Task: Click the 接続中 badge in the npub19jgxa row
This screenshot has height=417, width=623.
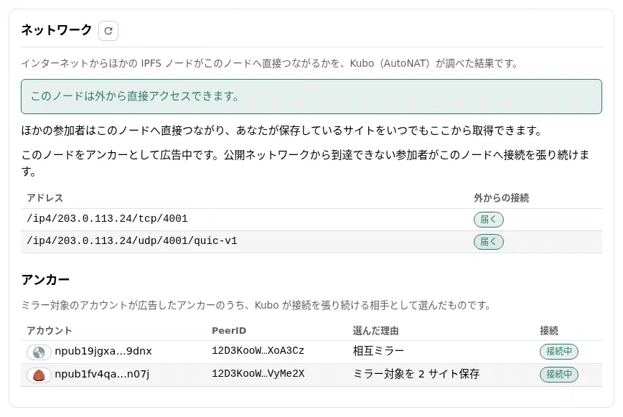Action: (558, 352)
